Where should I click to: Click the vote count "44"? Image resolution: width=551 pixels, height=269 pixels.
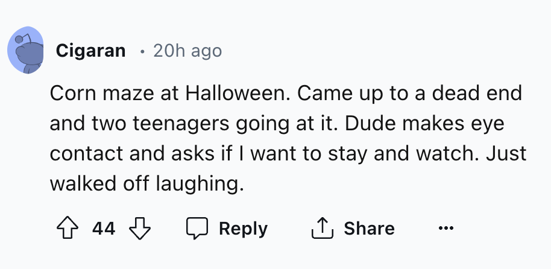pos(104,229)
